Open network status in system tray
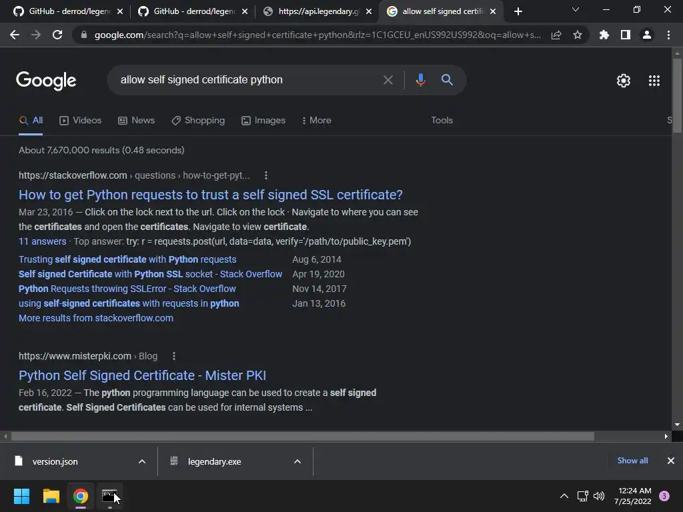The width and height of the screenshot is (683, 512). [x=582, y=496]
